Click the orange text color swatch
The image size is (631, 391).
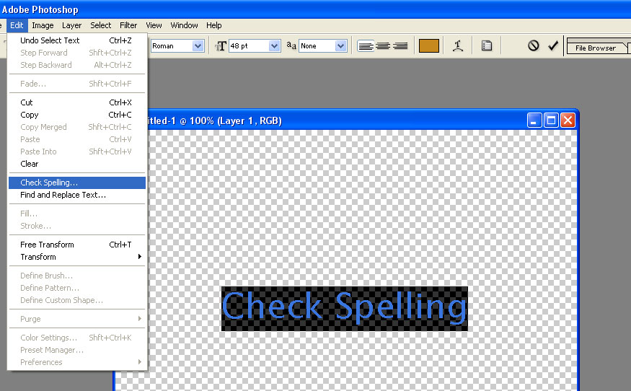(428, 46)
